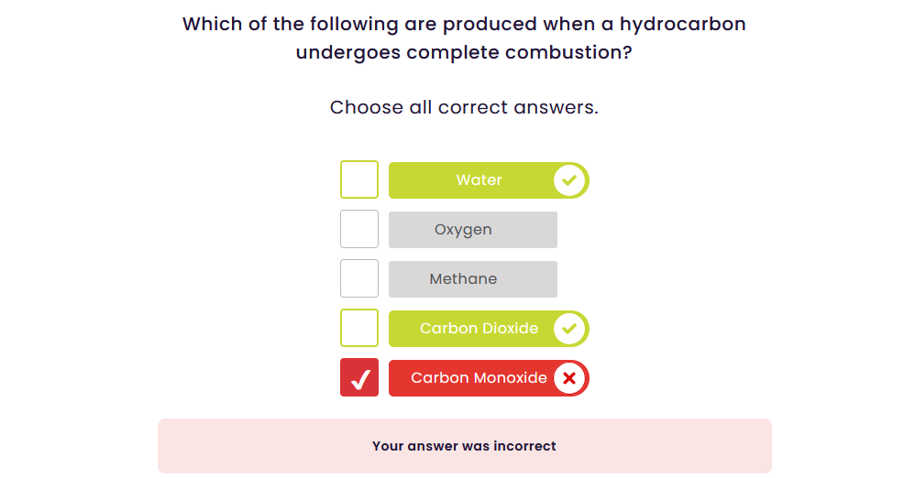This screenshot has height=478, width=904.
Task: Click the word 'undergoes' in the question
Action: click(347, 52)
